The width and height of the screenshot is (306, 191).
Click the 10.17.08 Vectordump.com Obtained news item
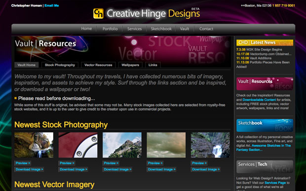[x=264, y=54]
